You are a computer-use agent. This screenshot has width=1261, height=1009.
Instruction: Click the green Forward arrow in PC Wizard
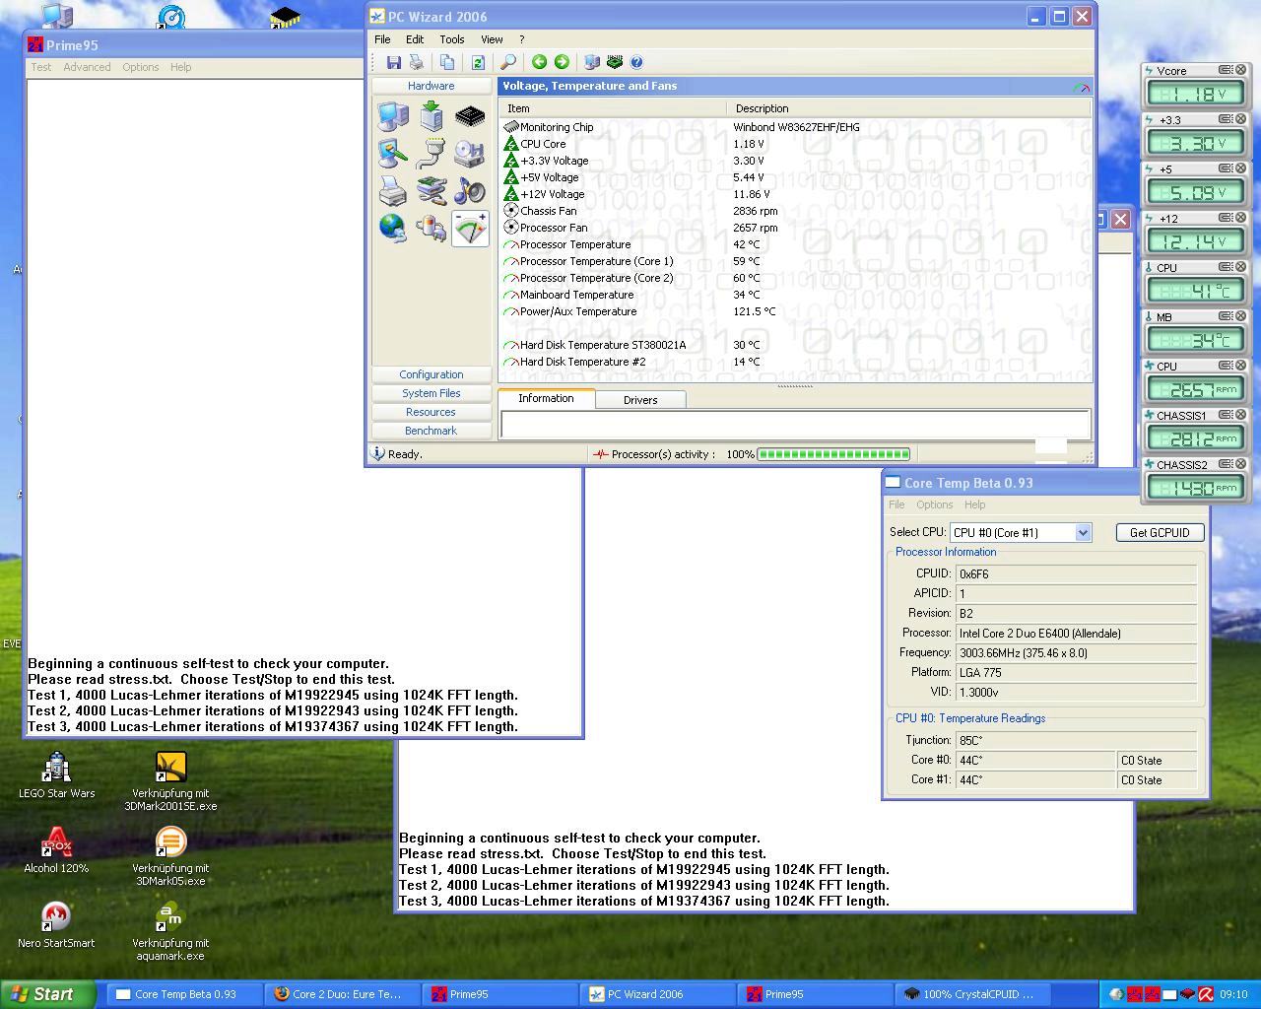click(562, 62)
